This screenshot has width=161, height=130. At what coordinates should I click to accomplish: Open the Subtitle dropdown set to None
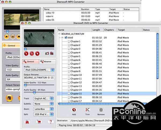(43, 104)
